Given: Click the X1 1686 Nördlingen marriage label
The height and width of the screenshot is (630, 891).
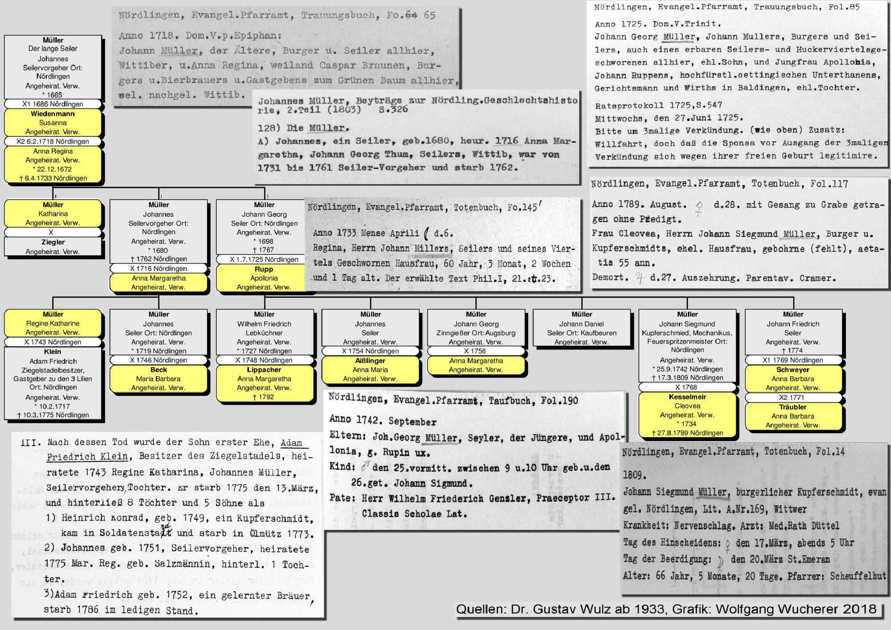Looking at the screenshot, I should pyautogui.click(x=53, y=104).
